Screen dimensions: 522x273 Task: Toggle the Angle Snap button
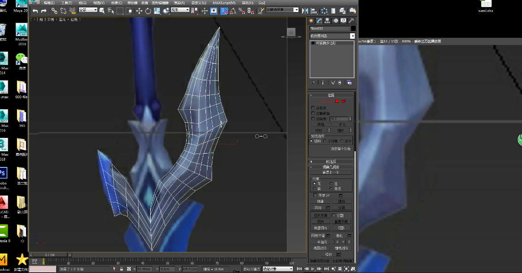point(233,11)
